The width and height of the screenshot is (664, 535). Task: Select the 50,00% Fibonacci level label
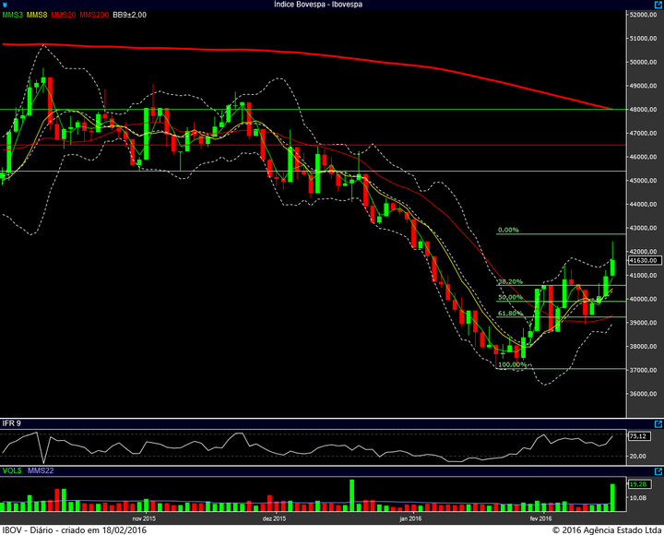pyautogui.click(x=510, y=297)
